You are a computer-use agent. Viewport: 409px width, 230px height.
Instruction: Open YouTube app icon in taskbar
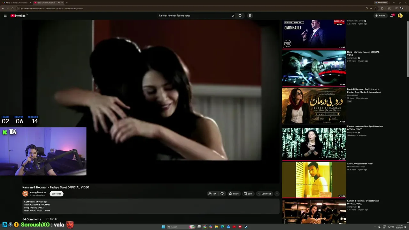coord(234,227)
